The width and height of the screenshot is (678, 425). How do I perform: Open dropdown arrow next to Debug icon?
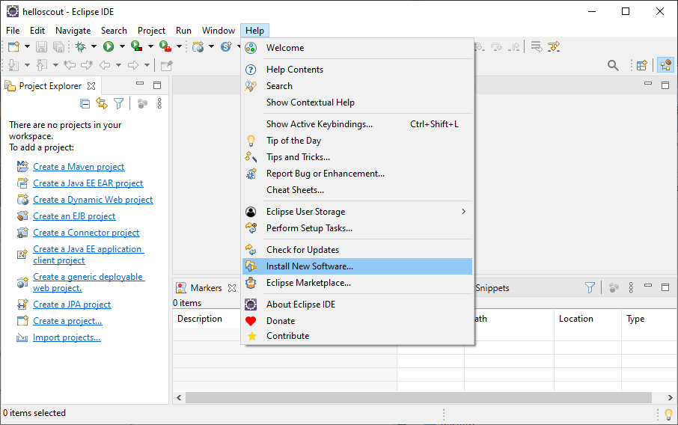(x=94, y=46)
